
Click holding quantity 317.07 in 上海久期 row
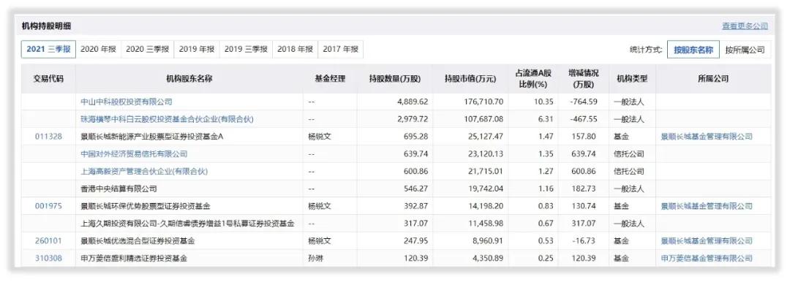(x=415, y=223)
